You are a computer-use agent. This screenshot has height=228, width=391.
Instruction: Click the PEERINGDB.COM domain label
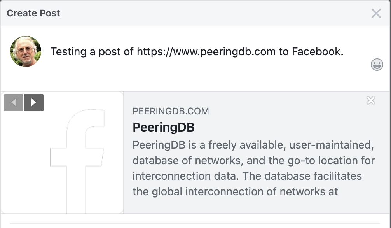(171, 111)
